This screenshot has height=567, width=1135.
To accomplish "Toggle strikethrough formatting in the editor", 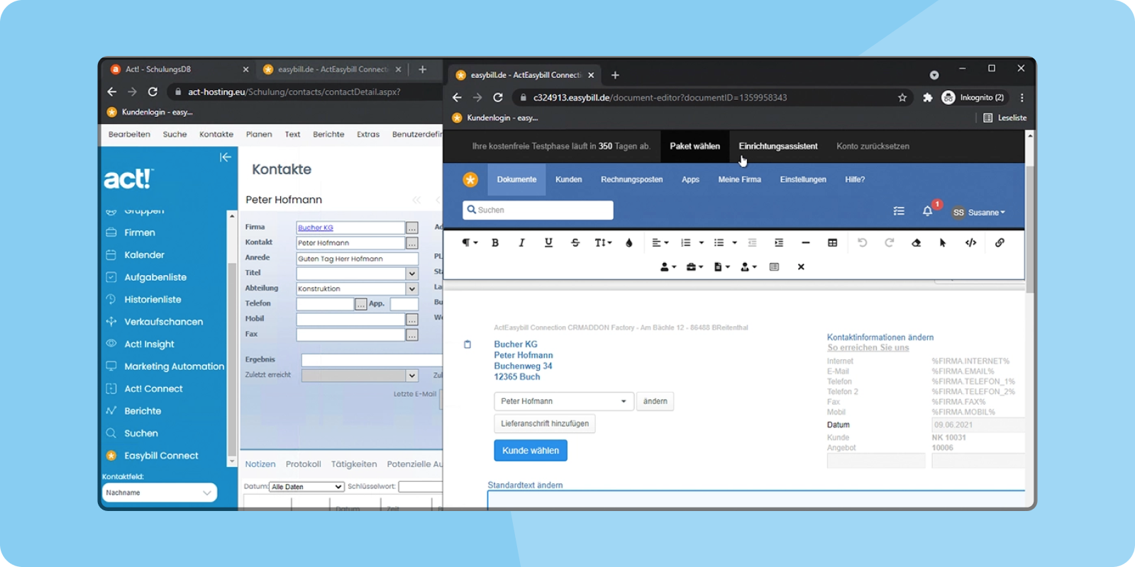I will (575, 242).
